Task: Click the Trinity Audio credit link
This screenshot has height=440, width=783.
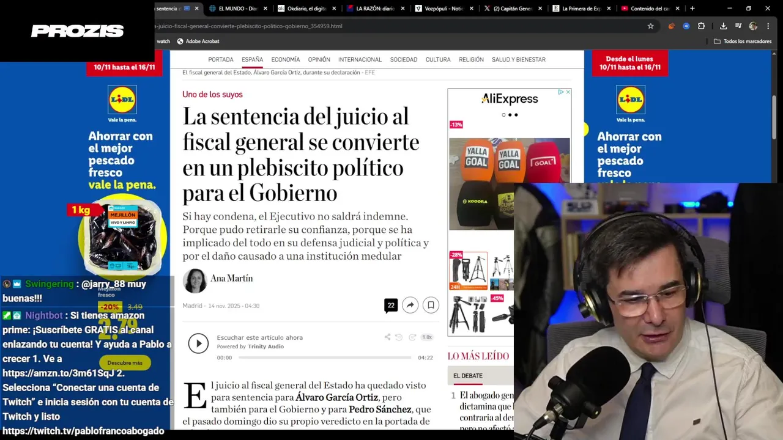Action: (265, 346)
